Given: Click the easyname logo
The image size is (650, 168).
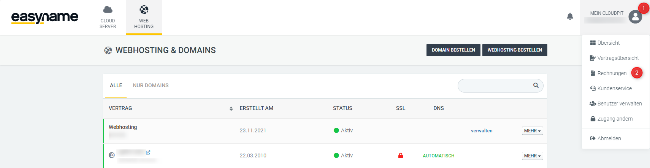Looking at the screenshot, I should click(44, 17).
